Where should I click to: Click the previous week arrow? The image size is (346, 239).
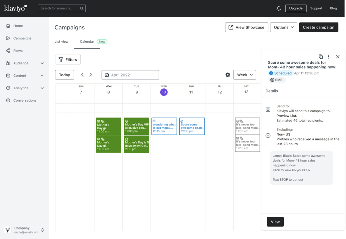82,75
